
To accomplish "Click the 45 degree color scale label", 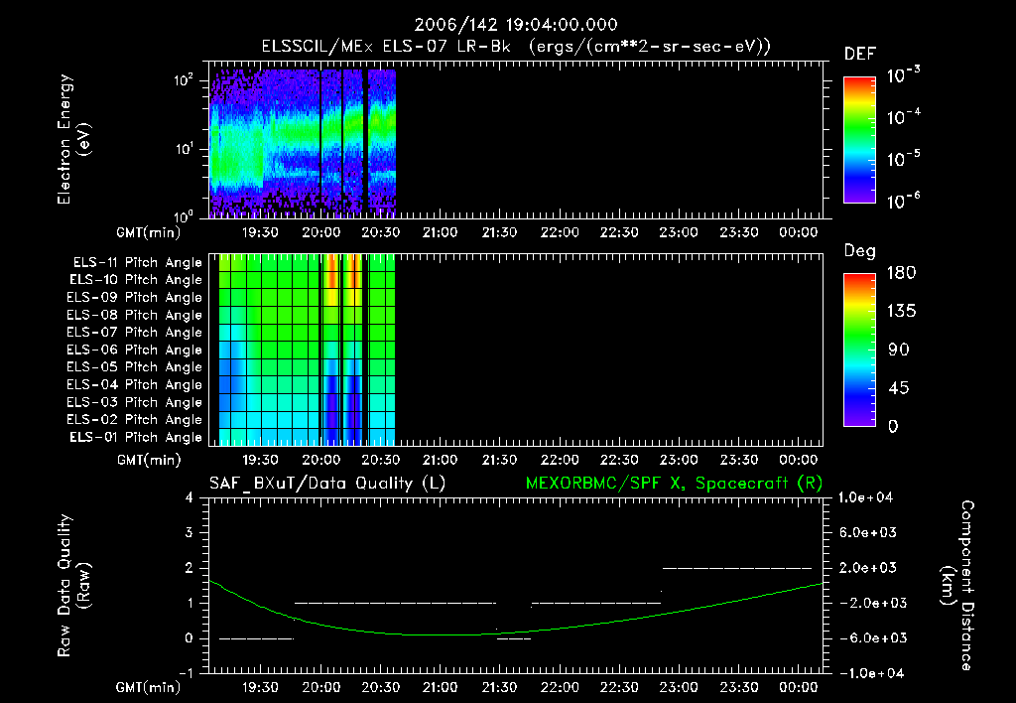I will pyautogui.click(x=898, y=388).
